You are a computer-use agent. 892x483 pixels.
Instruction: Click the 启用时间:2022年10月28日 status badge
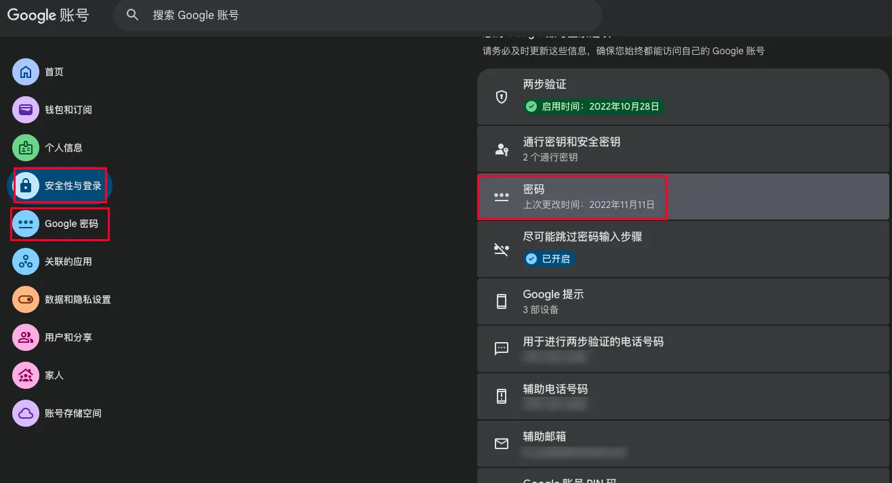pyautogui.click(x=594, y=106)
